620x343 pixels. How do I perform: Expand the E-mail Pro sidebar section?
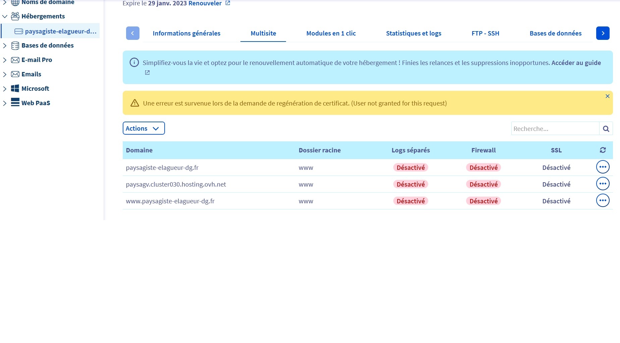tap(5, 60)
